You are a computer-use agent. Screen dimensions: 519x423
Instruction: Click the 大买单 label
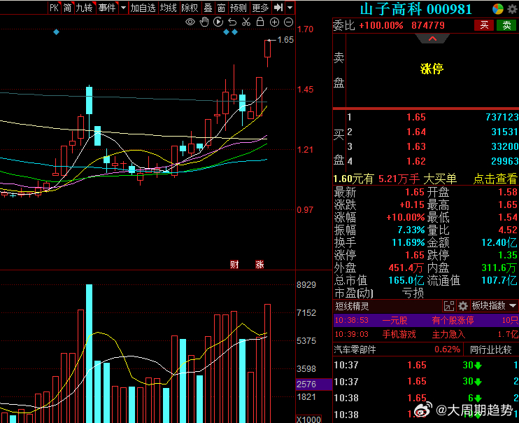440,179
